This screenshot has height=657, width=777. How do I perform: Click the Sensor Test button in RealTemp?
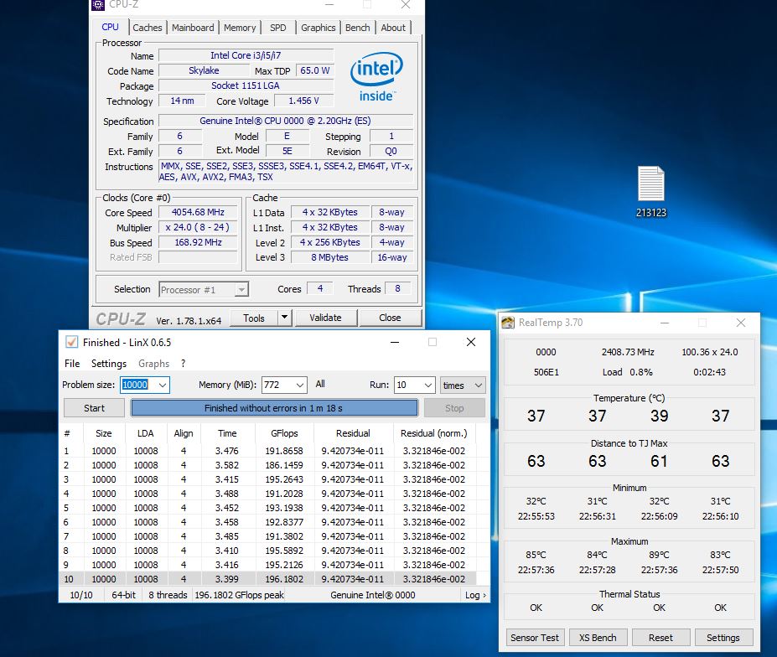[x=535, y=638]
